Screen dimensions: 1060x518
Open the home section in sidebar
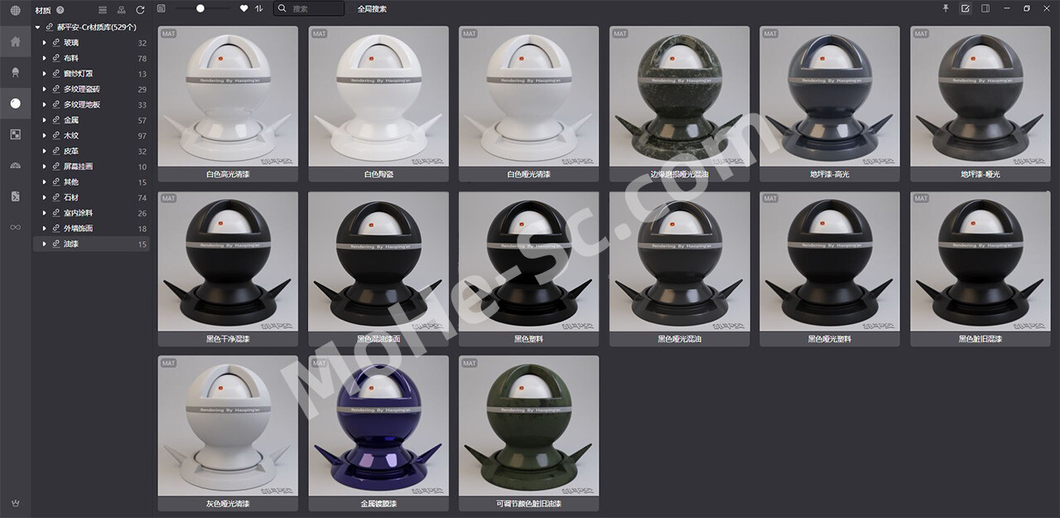click(15, 41)
